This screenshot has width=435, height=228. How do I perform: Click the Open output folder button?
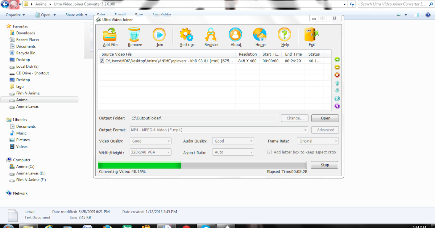(326, 118)
